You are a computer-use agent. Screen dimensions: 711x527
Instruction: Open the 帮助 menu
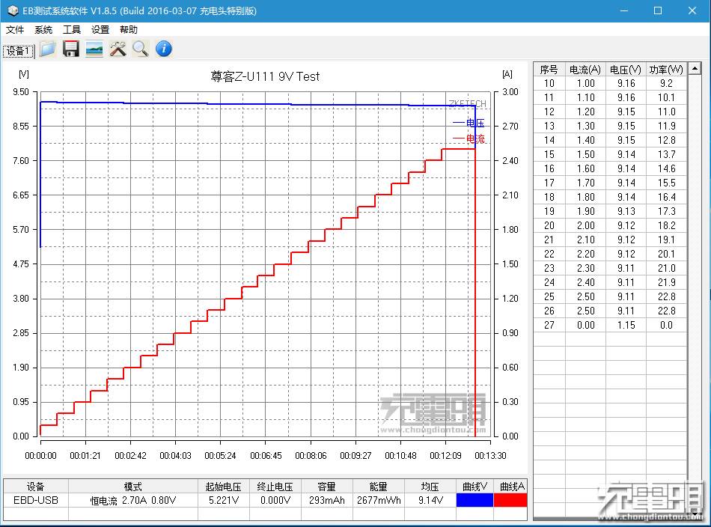coord(128,29)
